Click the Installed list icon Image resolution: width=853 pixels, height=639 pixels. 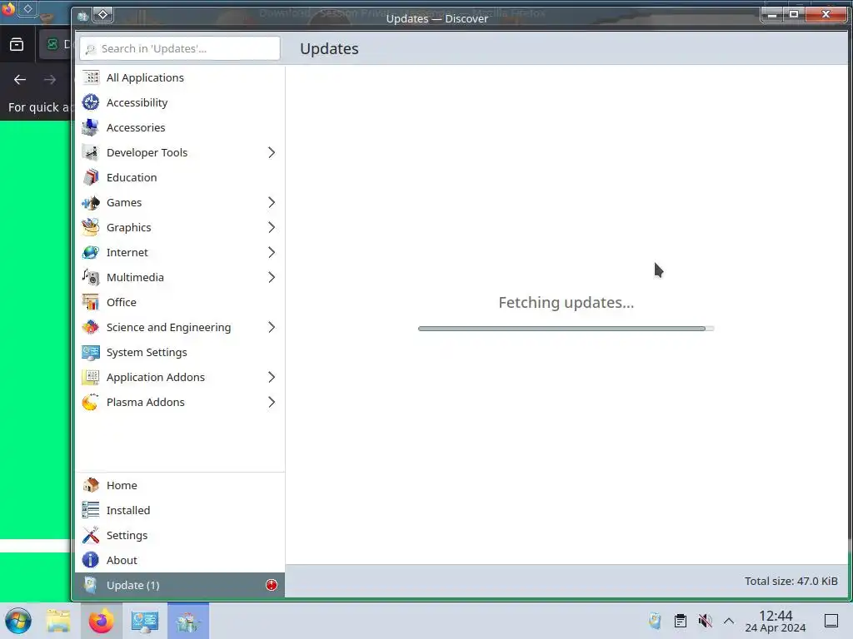click(90, 510)
